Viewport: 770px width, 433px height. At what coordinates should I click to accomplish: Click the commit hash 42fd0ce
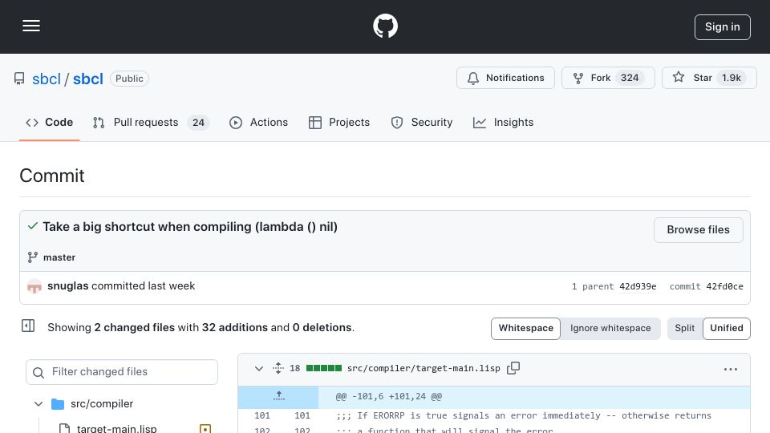[x=724, y=286]
